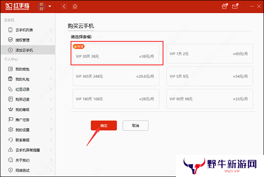The height and width of the screenshot is (177, 264).
Task: Click the smiley icon for 关于我们
Action: pyautogui.click(x=11, y=160)
